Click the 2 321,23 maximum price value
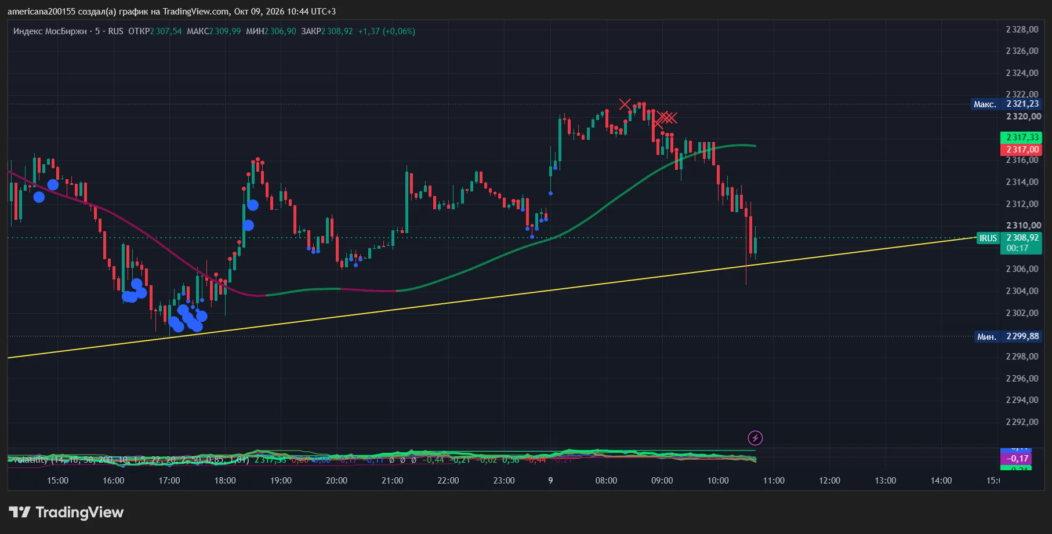 (1022, 104)
